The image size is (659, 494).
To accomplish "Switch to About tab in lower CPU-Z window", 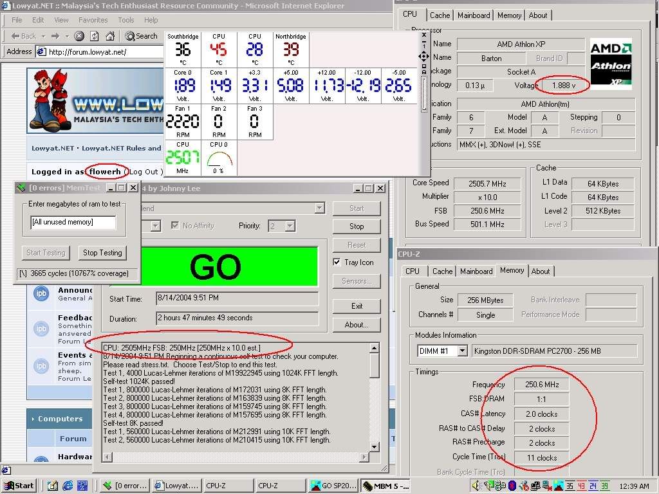I will (541, 271).
